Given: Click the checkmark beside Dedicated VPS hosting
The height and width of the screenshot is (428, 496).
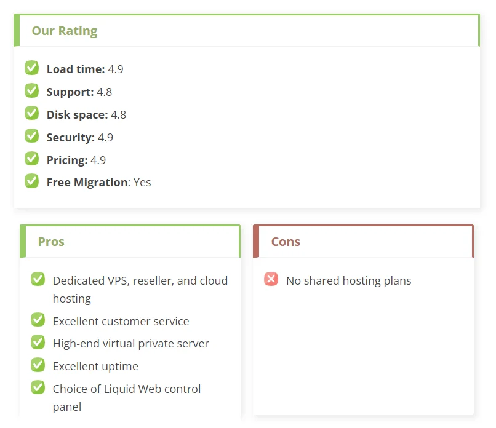Looking at the screenshot, I should coord(38,279).
